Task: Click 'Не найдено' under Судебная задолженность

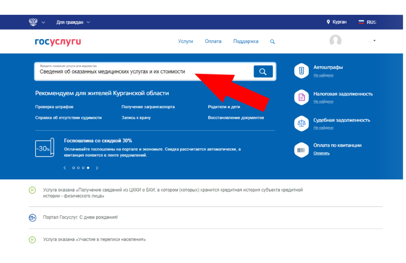Action: point(323,127)
